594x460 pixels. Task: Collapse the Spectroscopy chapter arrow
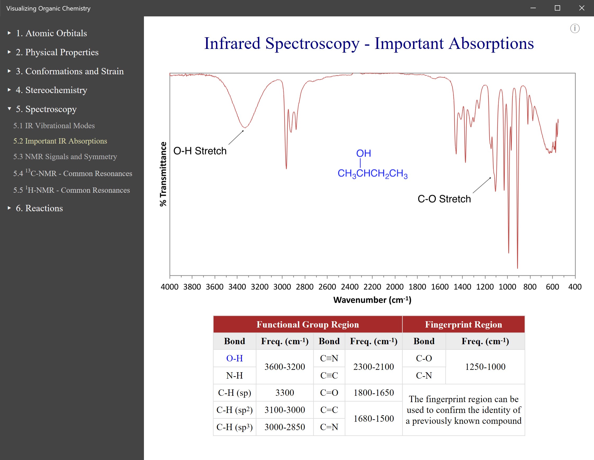coord(9,109)
